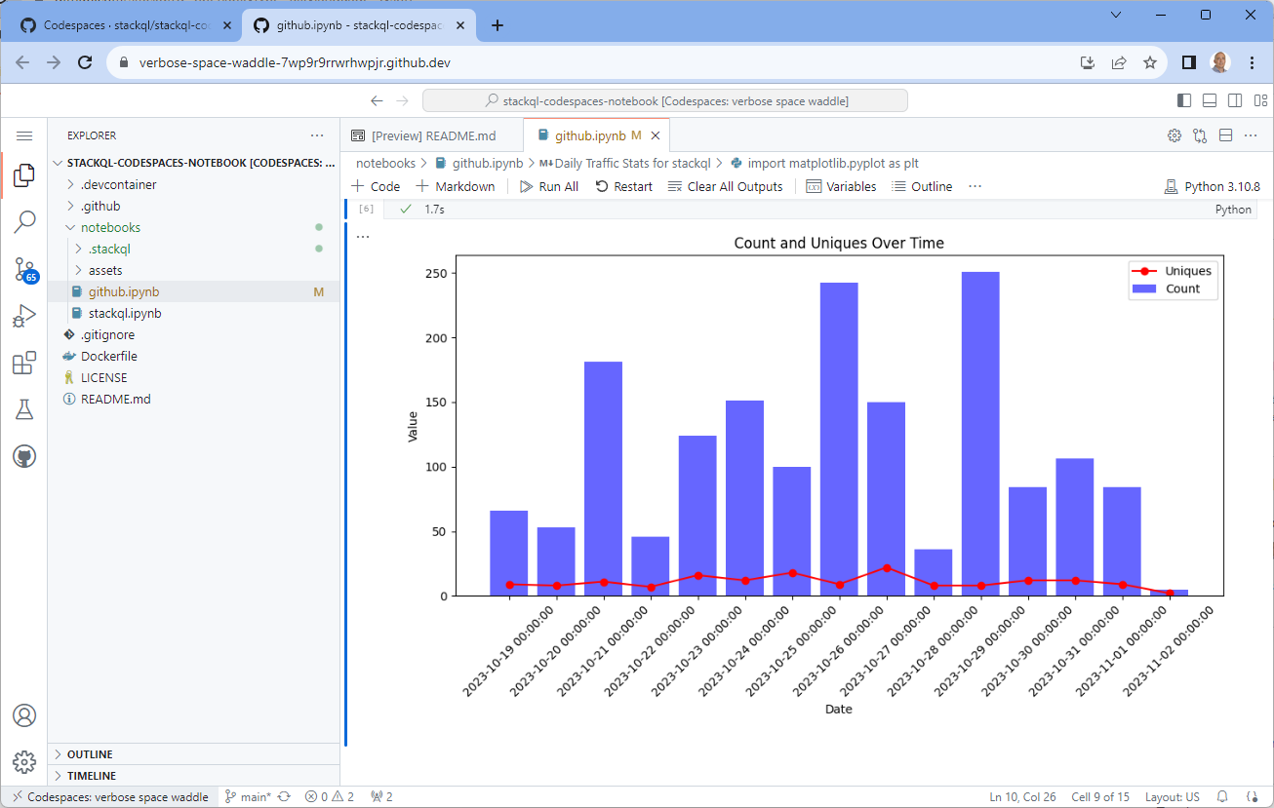Switch to the [Preview] README.md tab
Image resolution: width=1274 pixels, height=808 pixels.
(433, 135)
